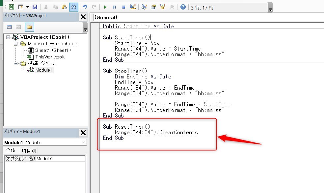Open Object Browser icon
The width and height of the screenshot is (324, 193).
pyautogui.click(x=163, y=7)
